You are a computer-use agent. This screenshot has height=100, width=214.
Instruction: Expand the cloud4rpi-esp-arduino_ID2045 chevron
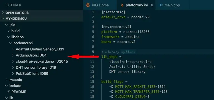pyautogui.click(x=13, y=61)
